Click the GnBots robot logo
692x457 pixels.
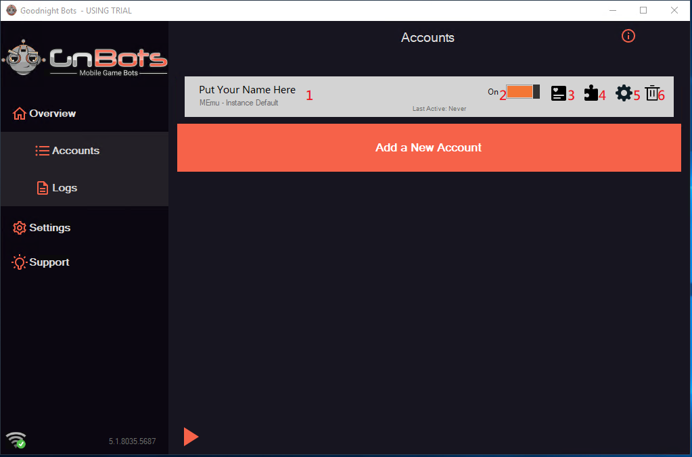(24, 57)
